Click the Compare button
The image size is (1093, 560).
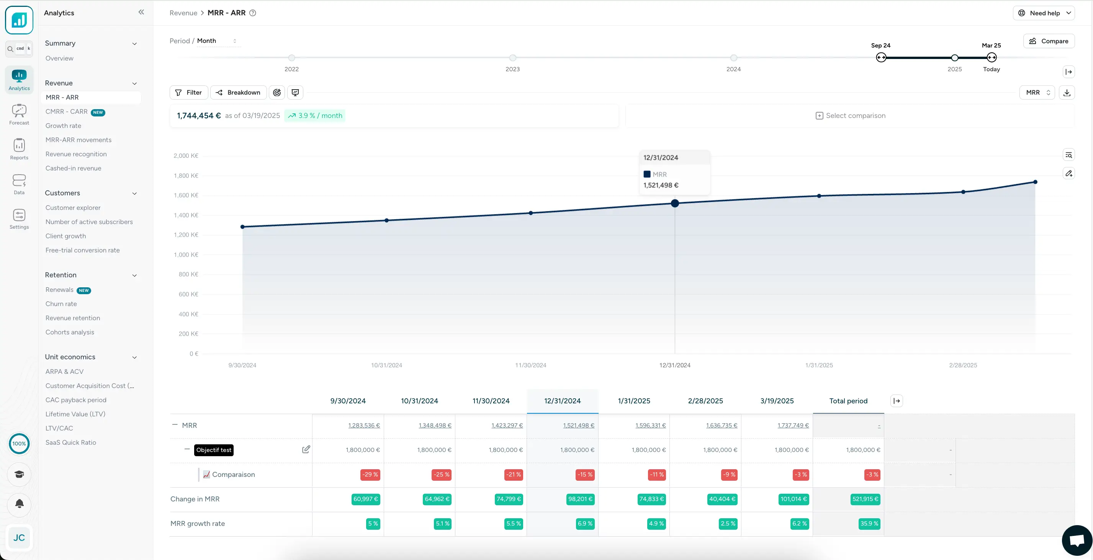(x=1049, y=41)
